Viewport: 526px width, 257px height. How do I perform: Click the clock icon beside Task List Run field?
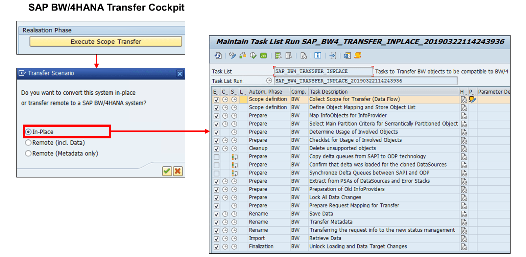269,81
